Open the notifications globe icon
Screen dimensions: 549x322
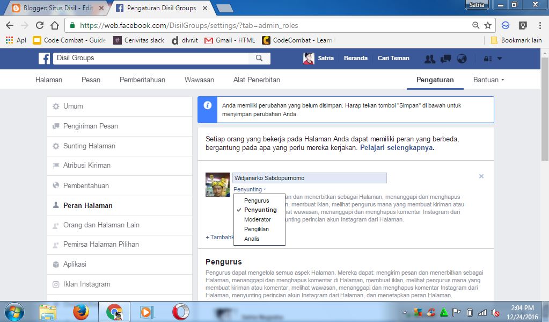coord(462,59)
